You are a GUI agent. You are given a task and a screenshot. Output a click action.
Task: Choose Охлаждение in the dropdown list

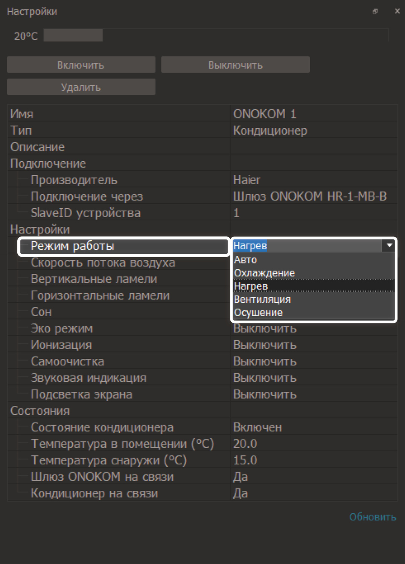(264, 273)
